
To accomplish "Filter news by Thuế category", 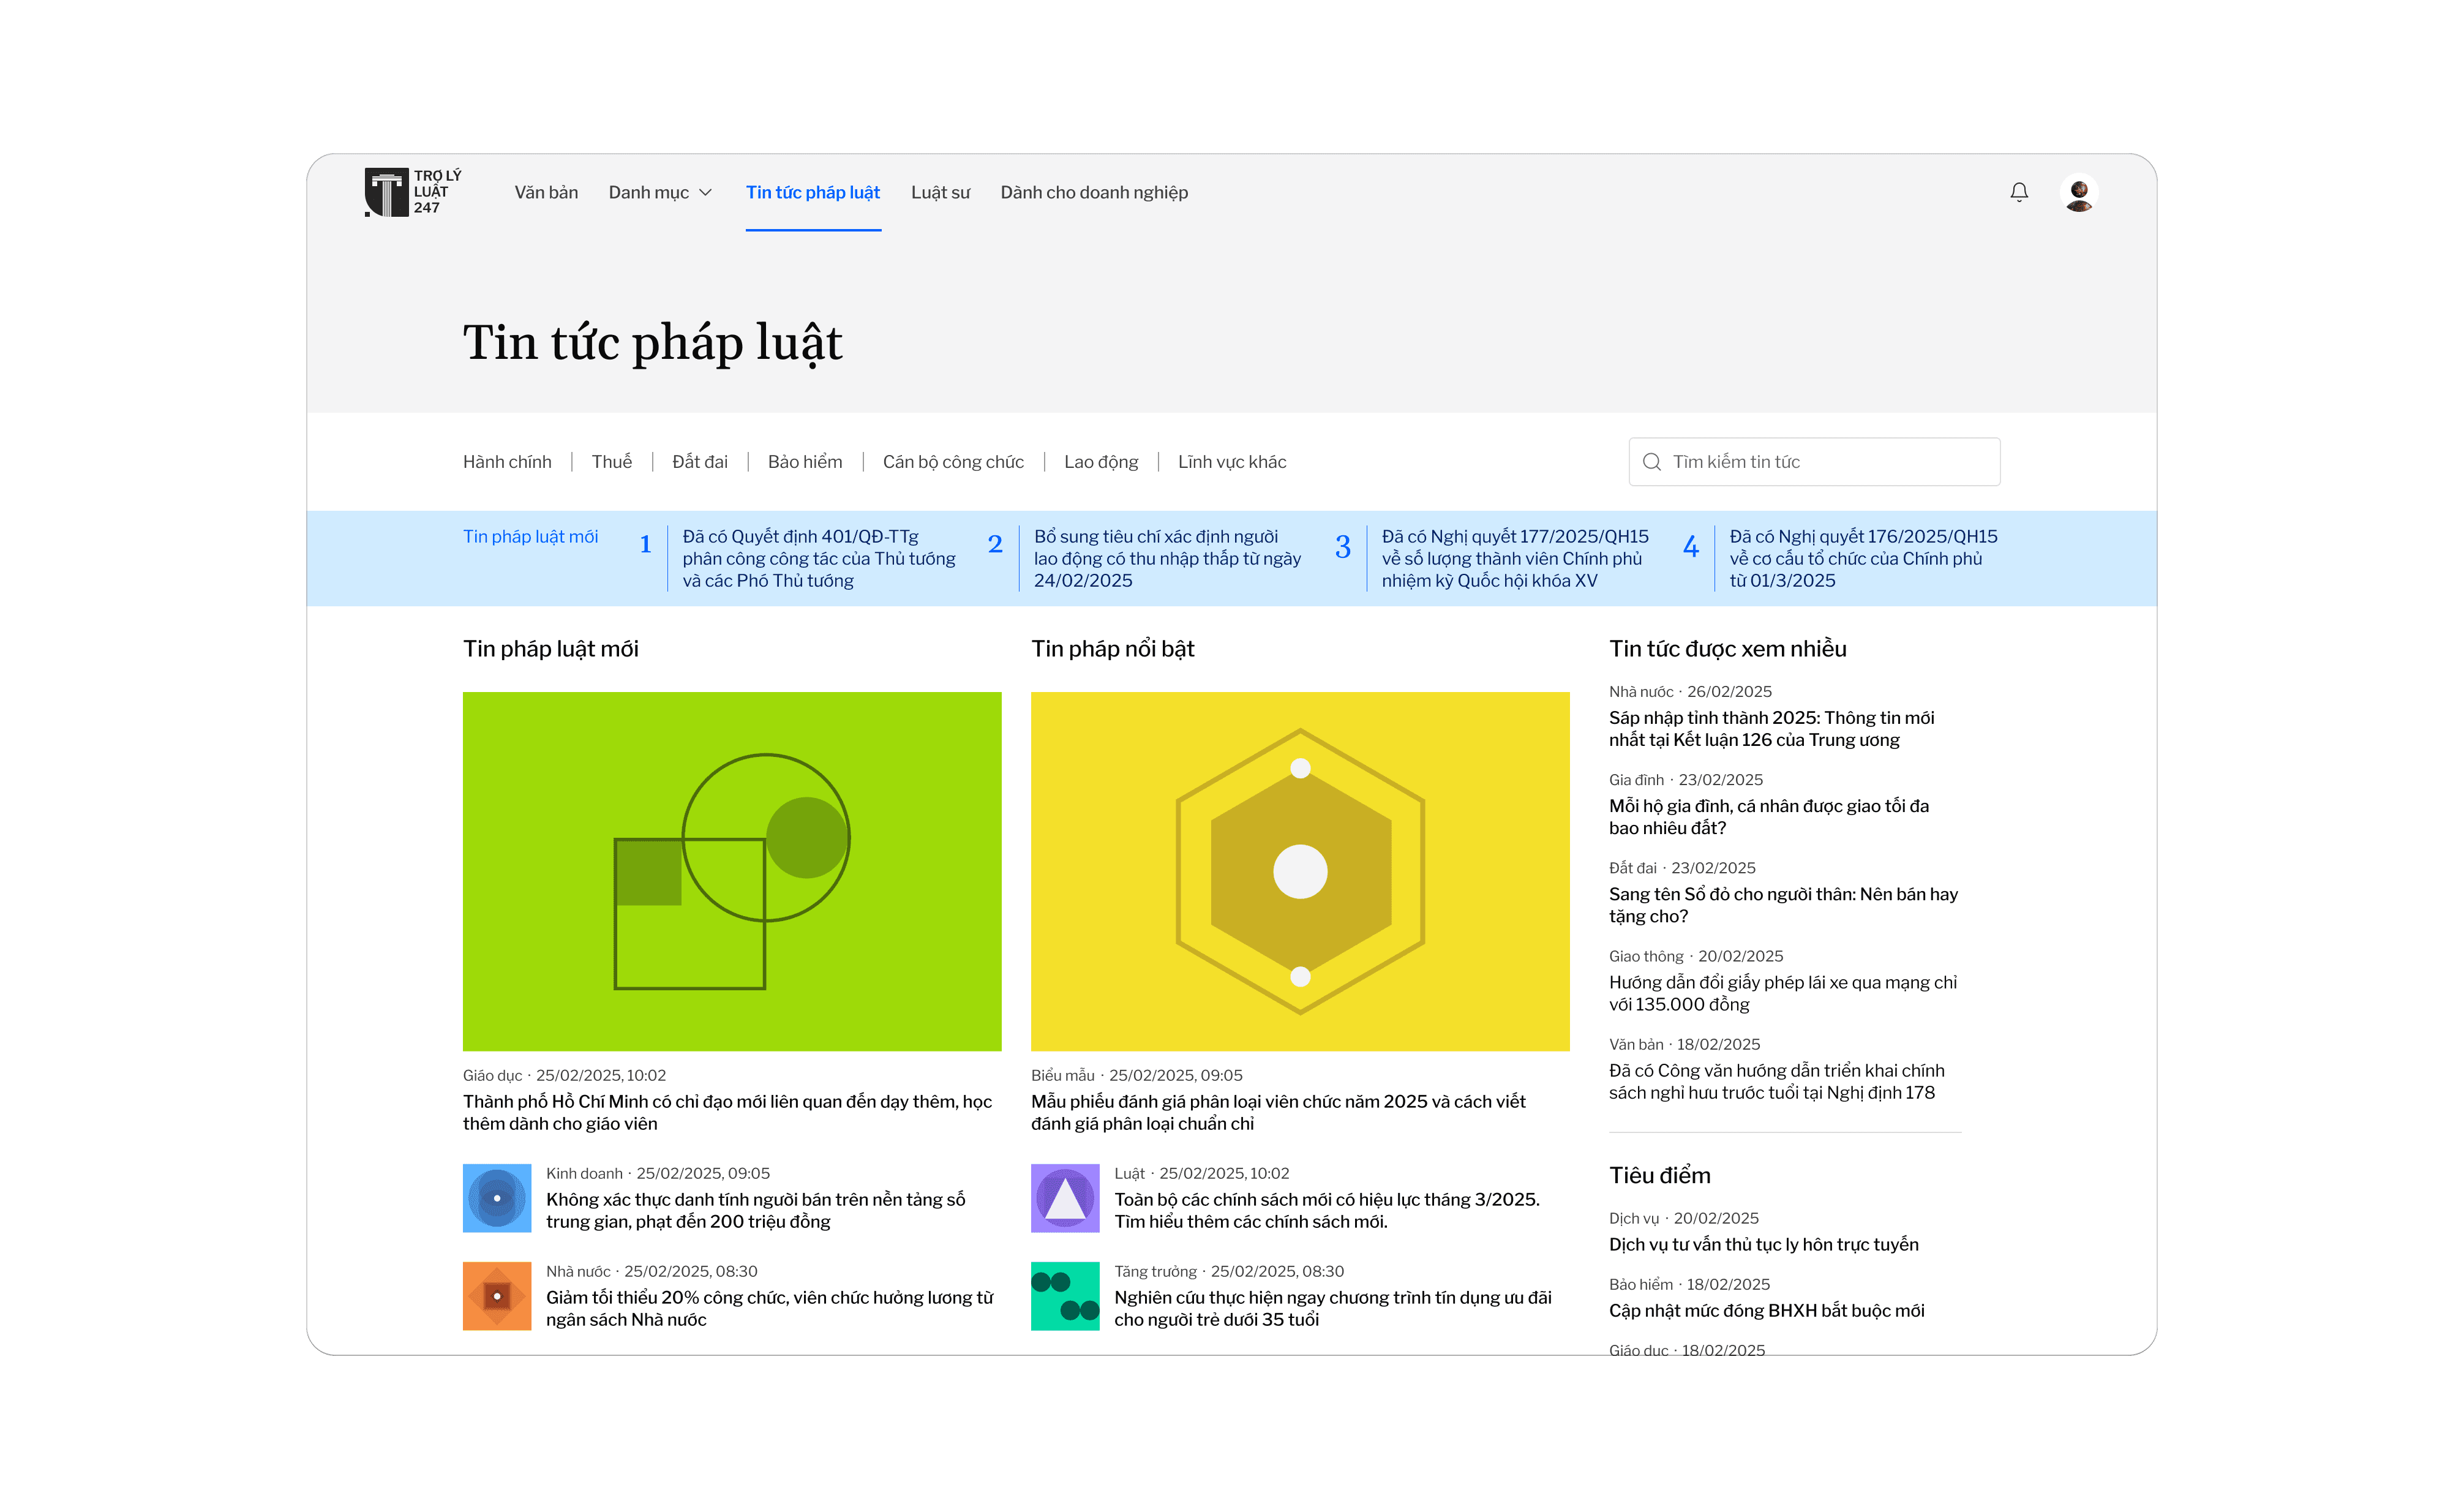I will [x=611, y=462].
